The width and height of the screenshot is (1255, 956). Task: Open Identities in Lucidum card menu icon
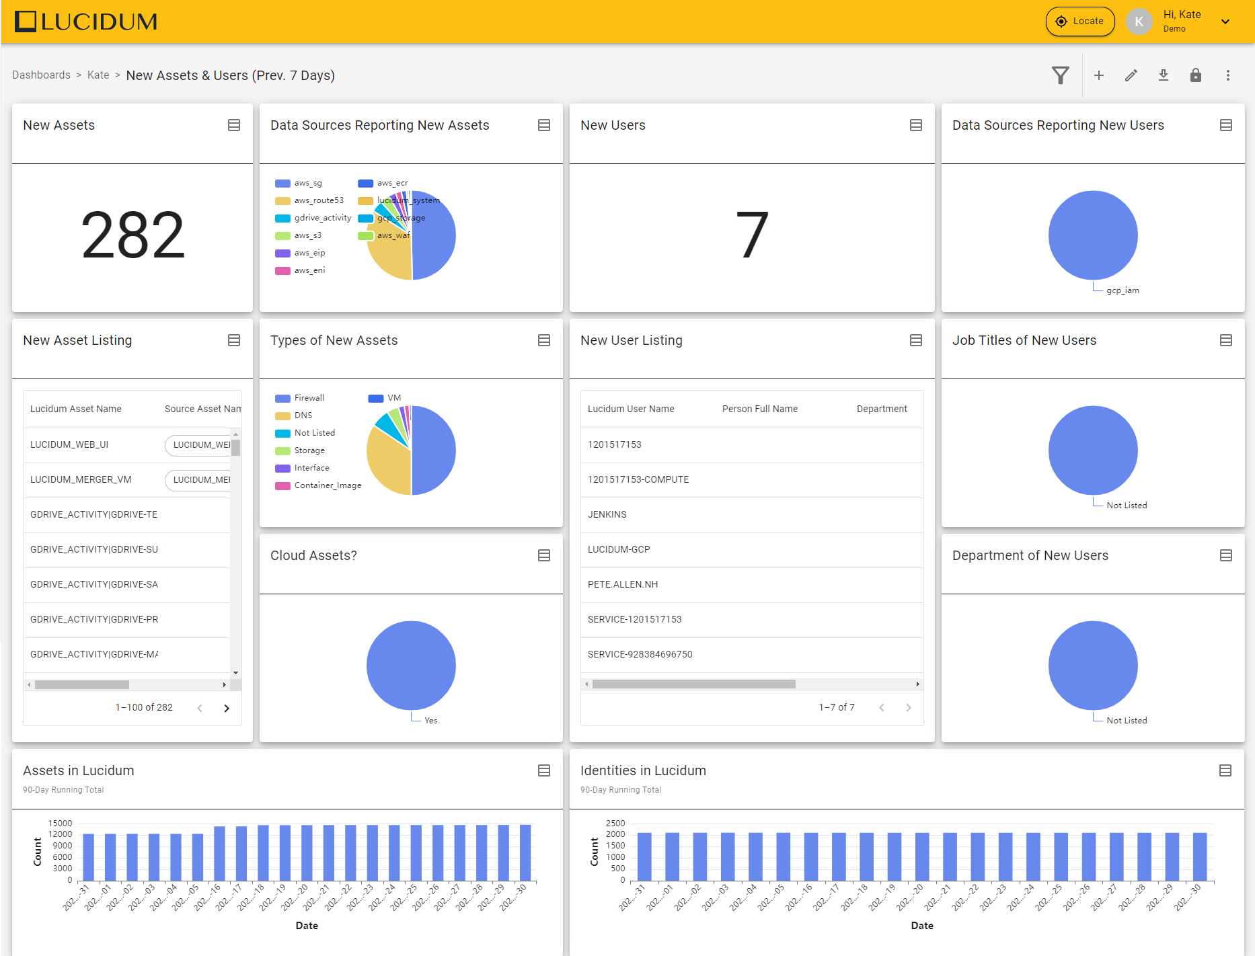(x=1225, y=770)
